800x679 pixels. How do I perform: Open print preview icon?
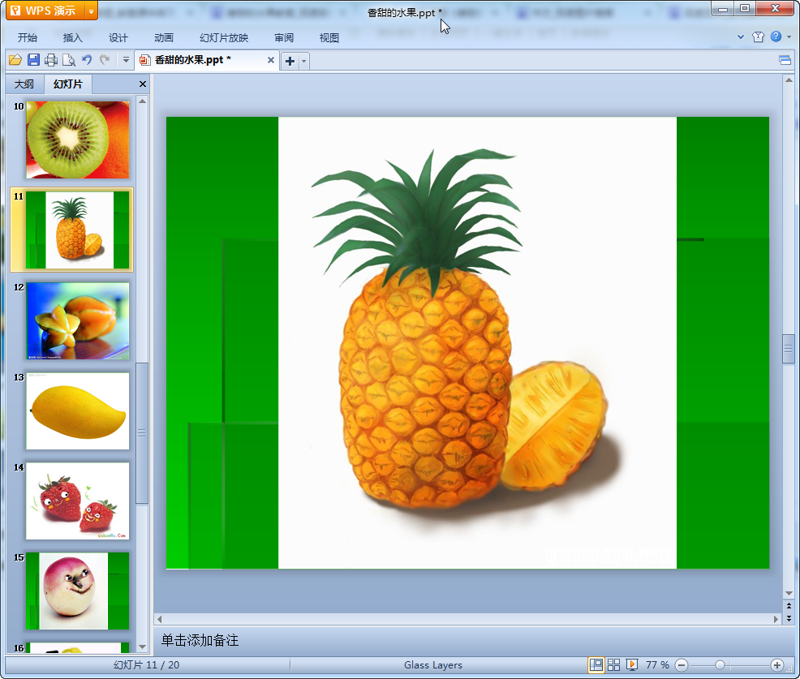point(69,60)
